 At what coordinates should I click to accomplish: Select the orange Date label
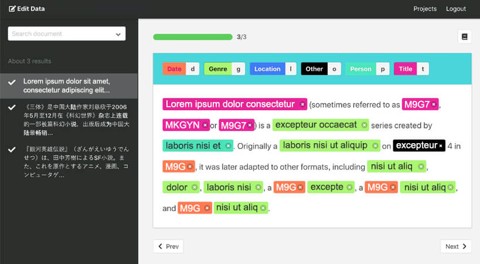[x=174, y=69]
